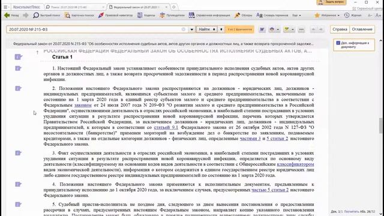Click the margin icon beside paragraph 5
This screenshot has height=216, width=384.
[x=19, y=204]
